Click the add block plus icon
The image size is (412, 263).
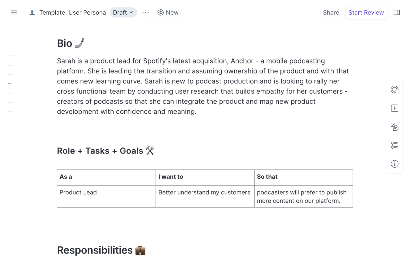click(394, 108)
